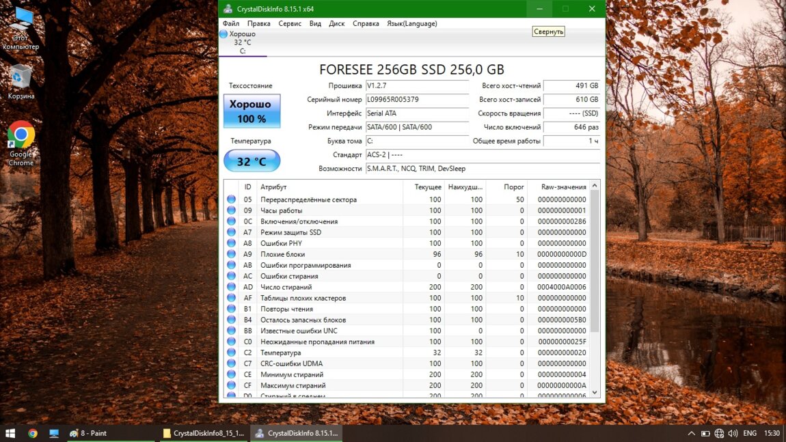786x442 pixels.
Task: Open the Windows Start menu
Action: coord(10,433)
